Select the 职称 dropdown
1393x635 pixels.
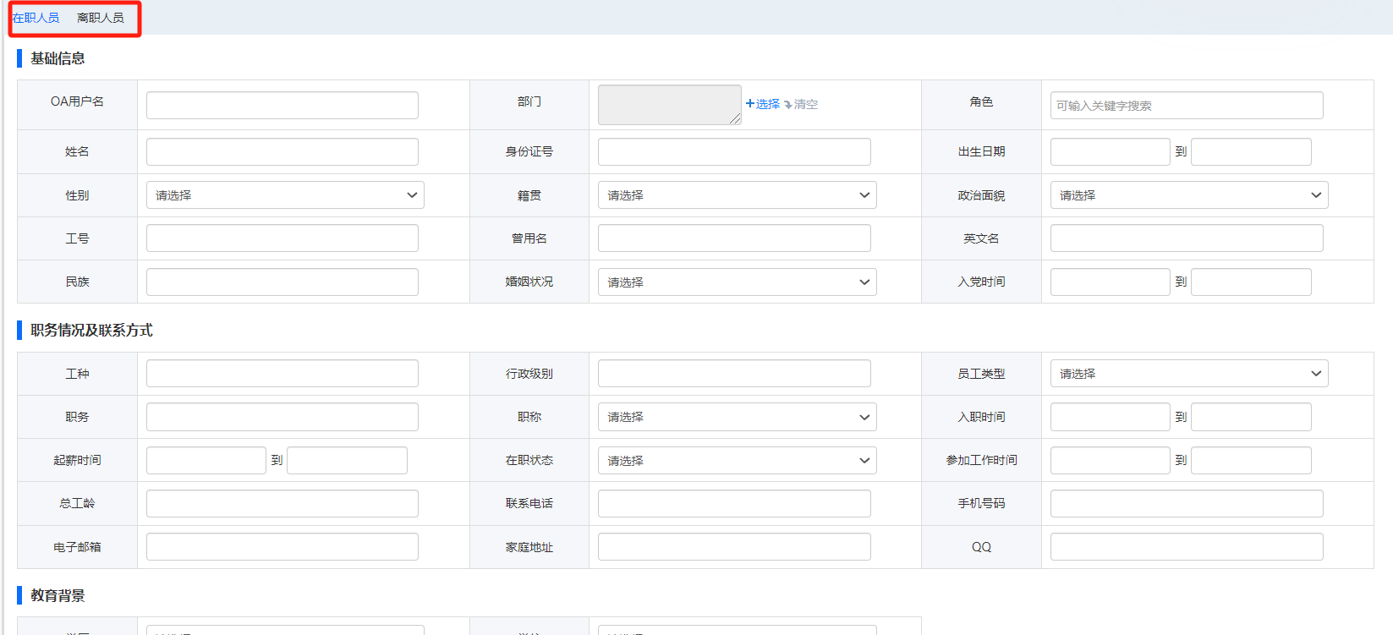click(x=737, y=417)
